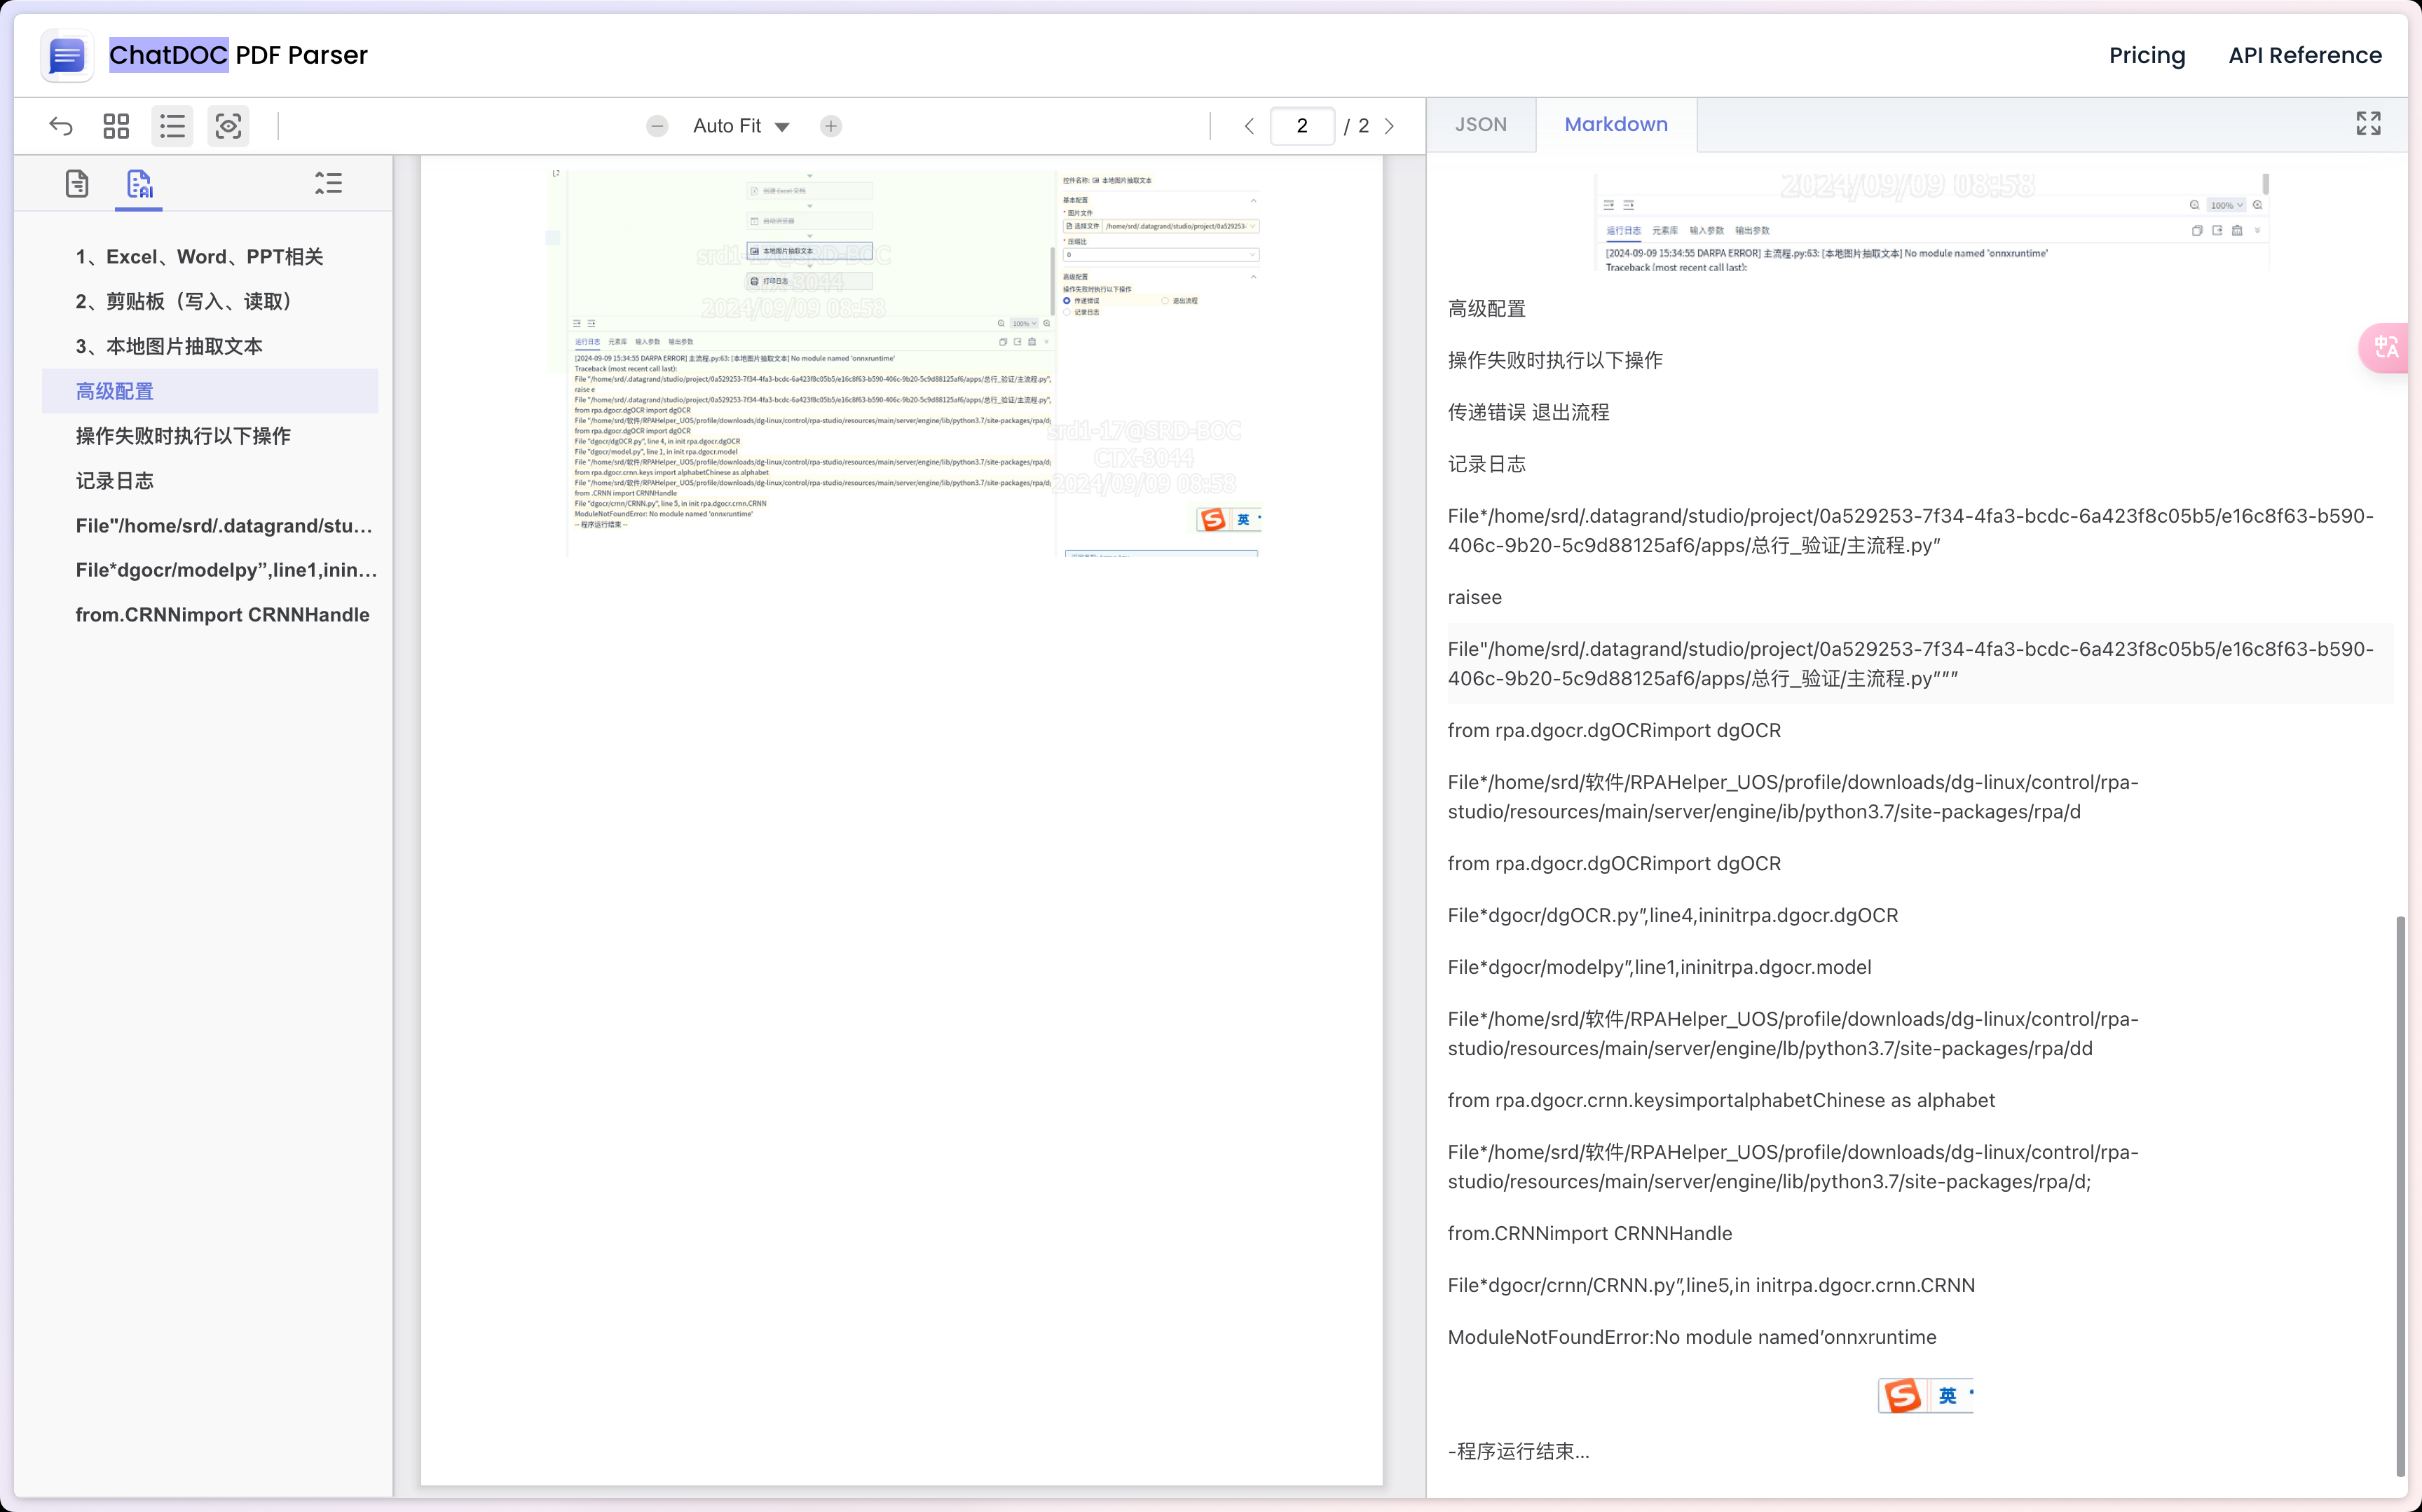Open the Pricing link

point(2147,55)
